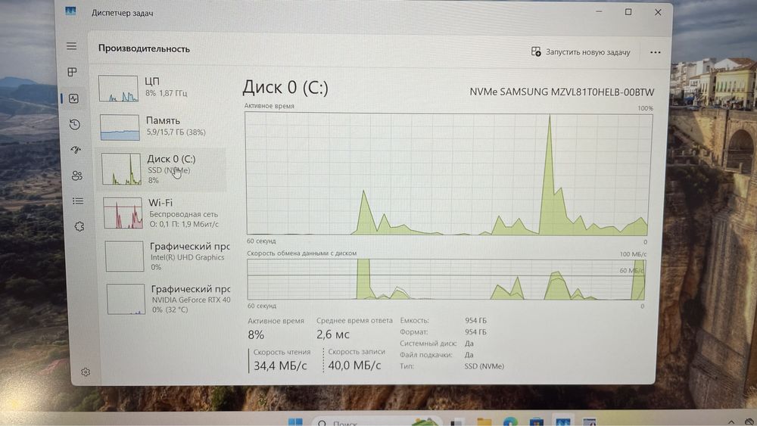Open the Users page icon
The image size is (757, 426).
(x=76, y=176)
